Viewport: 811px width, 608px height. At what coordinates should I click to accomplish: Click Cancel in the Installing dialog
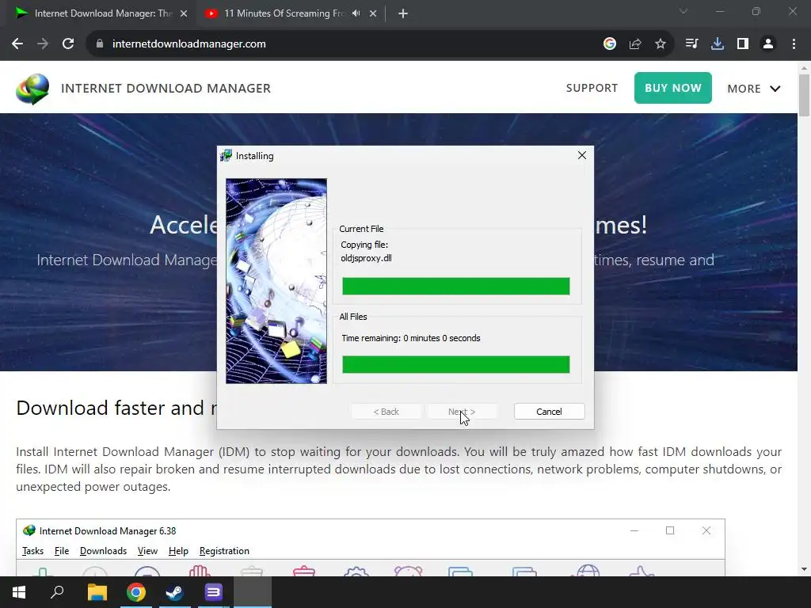tap(549, 412)
